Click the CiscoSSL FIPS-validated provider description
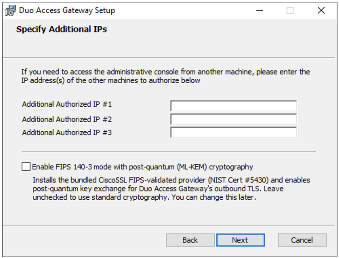This screenshot has height=258, width=339. [171, 189]
